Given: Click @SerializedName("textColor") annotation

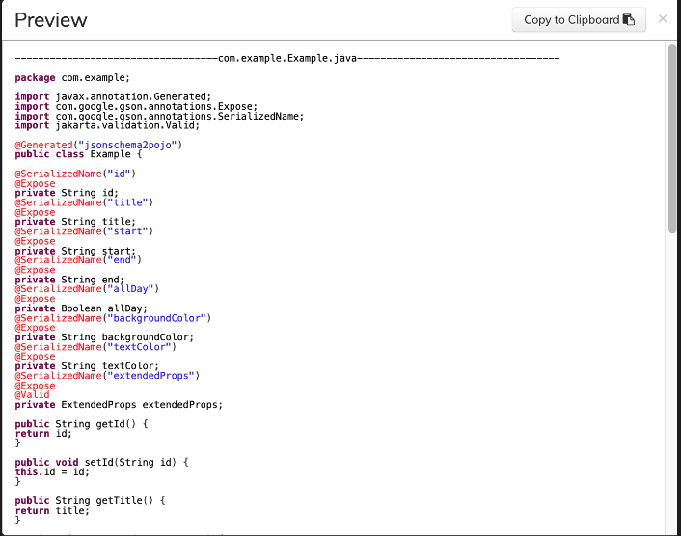Looking at the screenshot, I should point(95,347).
